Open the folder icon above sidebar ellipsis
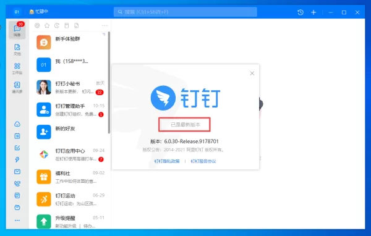 17,208
